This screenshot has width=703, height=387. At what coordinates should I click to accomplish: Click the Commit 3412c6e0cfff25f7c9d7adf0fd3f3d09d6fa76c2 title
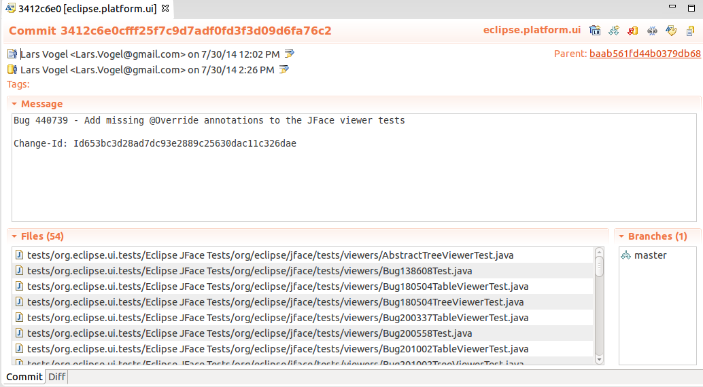170,31
